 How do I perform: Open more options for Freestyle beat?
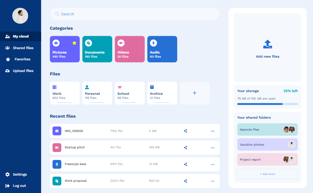pos(213,164)
